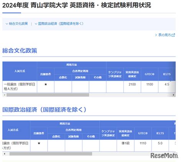
Task: Click the second table's horizontal scrollbar thumb
Action: [x=51, y=154]
